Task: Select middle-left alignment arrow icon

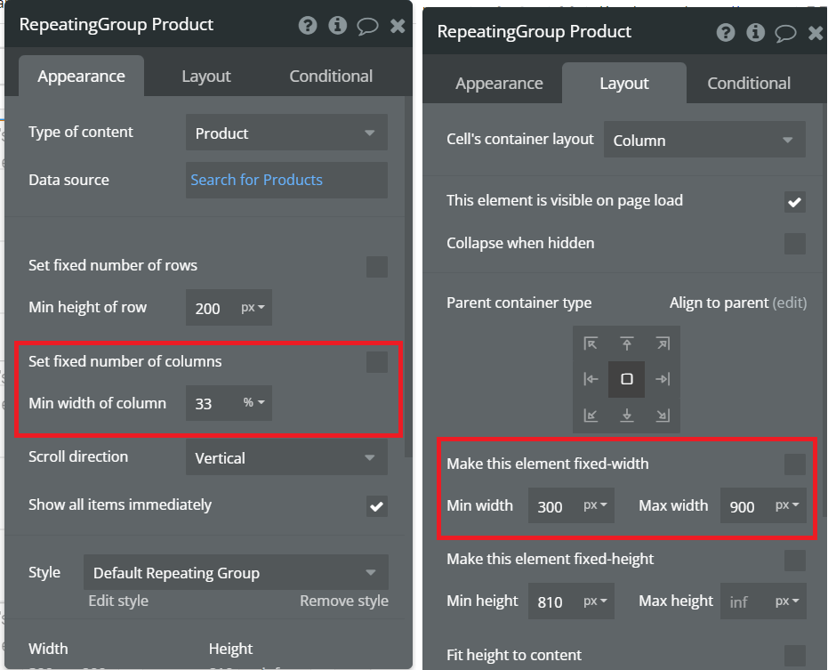Action: point(591,379)
